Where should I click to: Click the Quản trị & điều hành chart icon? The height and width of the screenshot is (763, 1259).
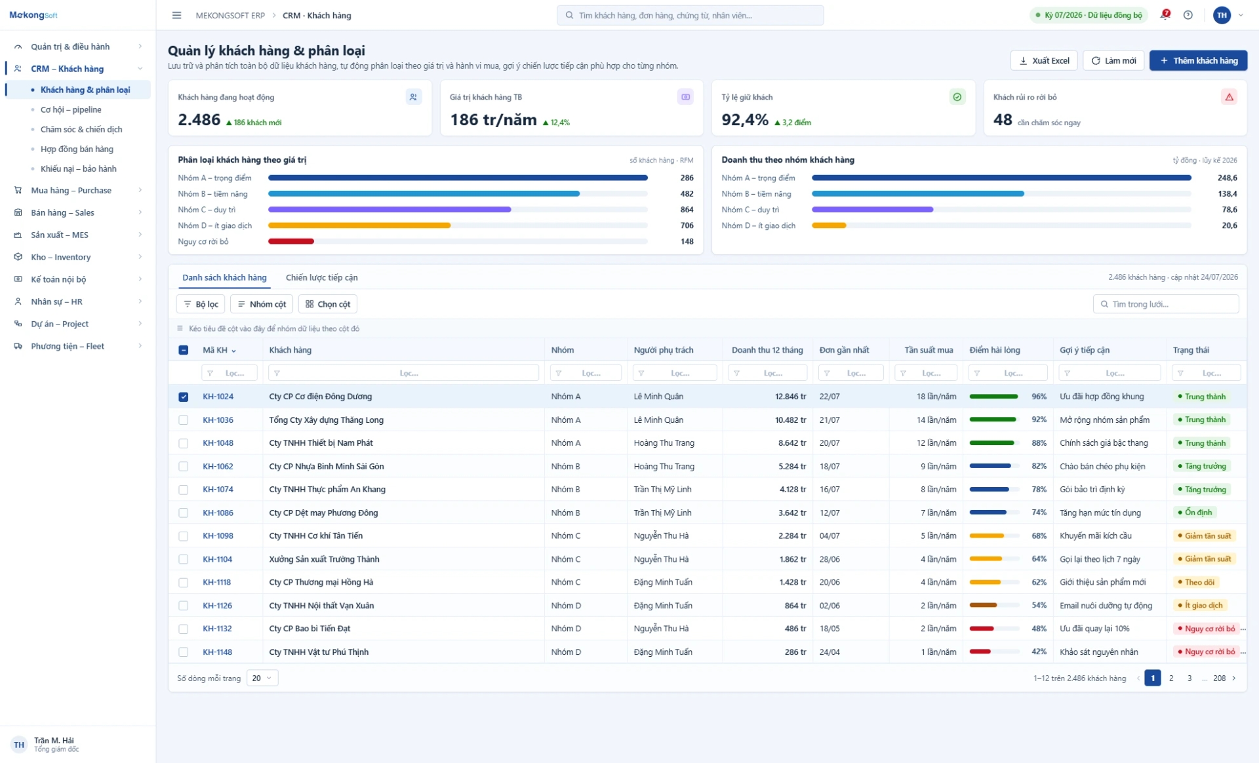click(18, 47)
